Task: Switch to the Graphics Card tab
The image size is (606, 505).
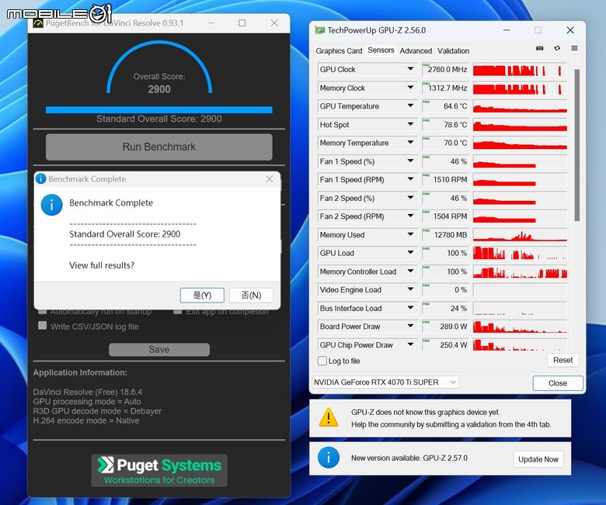Action: [x=339, y=51]
